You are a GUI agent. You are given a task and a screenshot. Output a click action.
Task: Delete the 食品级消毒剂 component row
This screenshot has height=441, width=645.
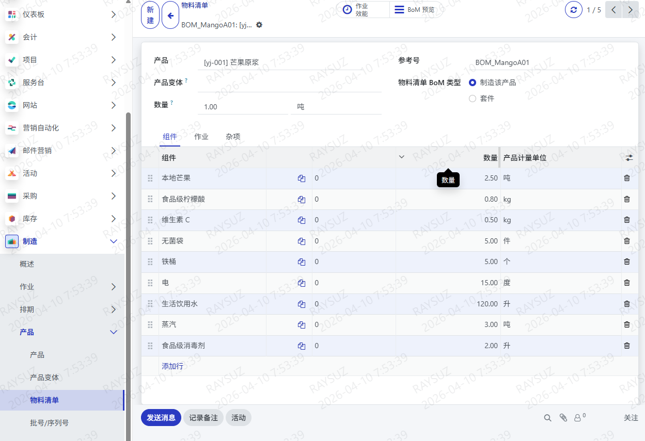(627, 346)
